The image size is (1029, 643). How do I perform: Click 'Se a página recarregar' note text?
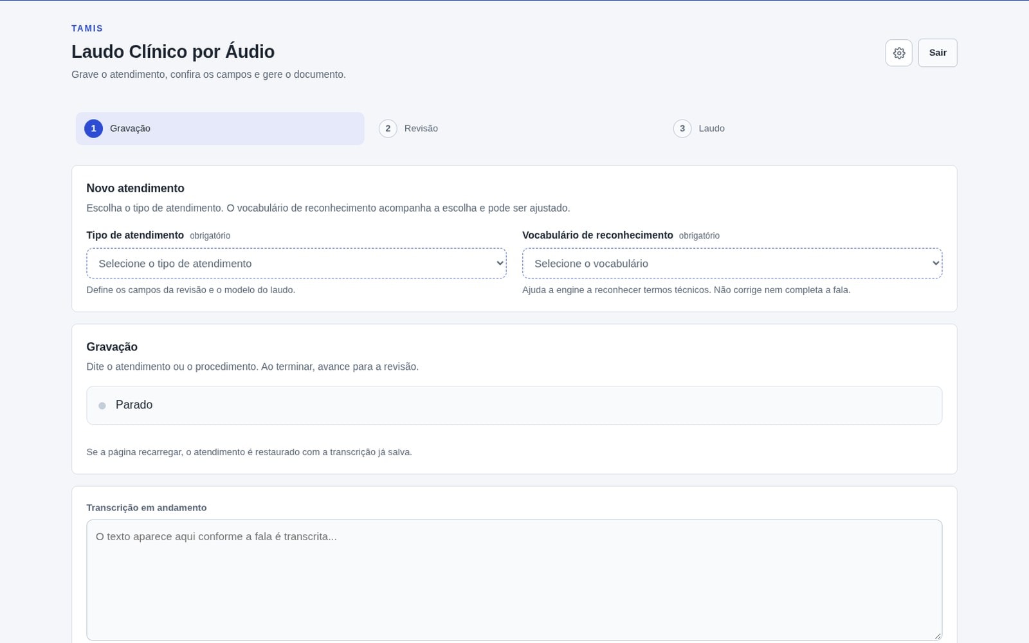(x=249, y=452)
